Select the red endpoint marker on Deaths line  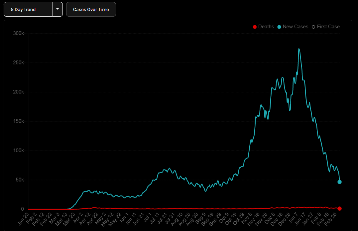click(x=339, y=208)
